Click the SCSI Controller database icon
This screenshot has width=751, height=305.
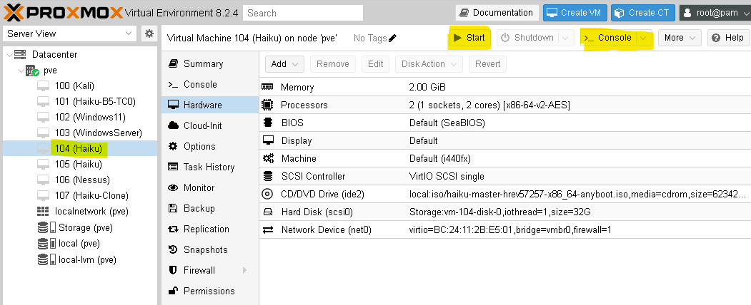pos(268,176)
